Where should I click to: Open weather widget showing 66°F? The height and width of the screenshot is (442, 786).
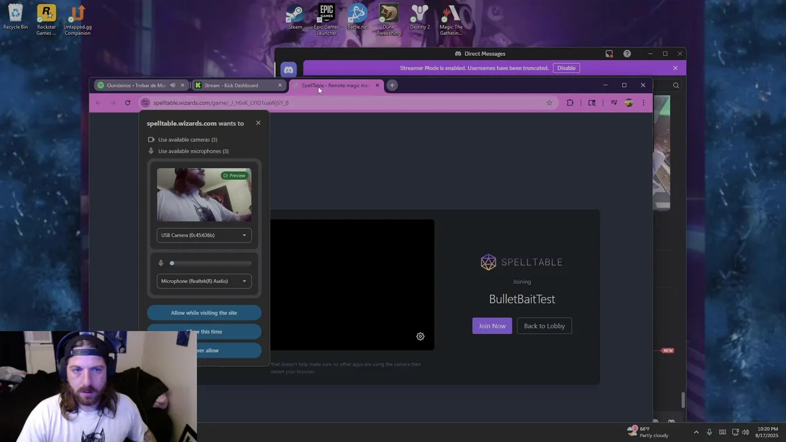click(647, 432)
